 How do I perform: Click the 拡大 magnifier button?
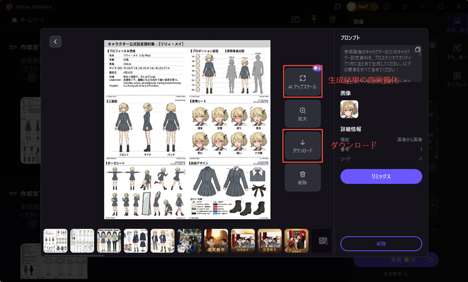tap(302, 114)
